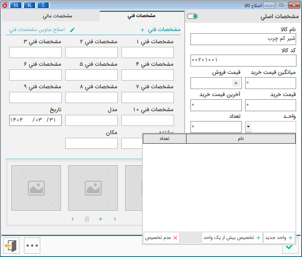Click تخصیص بیش از یک واحد button
This screenshot has width=302, height=257.
click(x=232, y=238)
